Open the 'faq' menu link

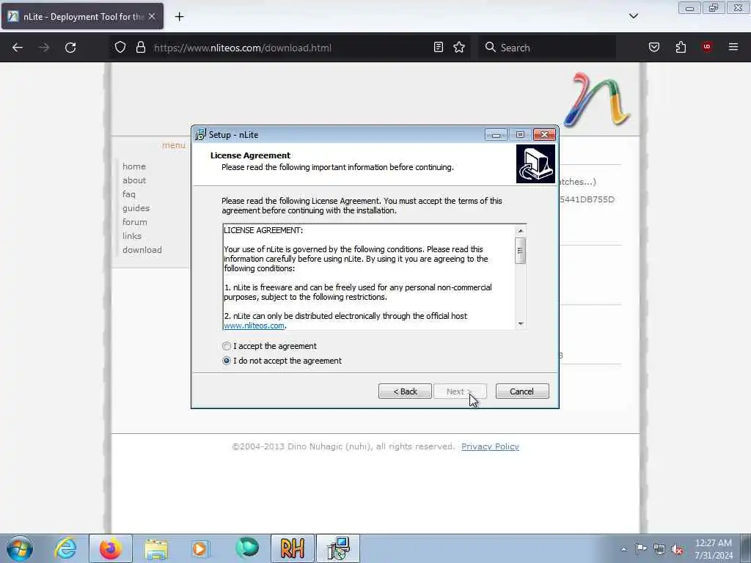tap(129, 194)
